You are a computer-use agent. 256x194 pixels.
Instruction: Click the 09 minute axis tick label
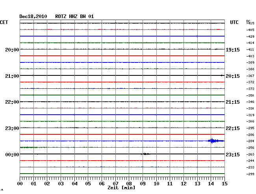143,184
